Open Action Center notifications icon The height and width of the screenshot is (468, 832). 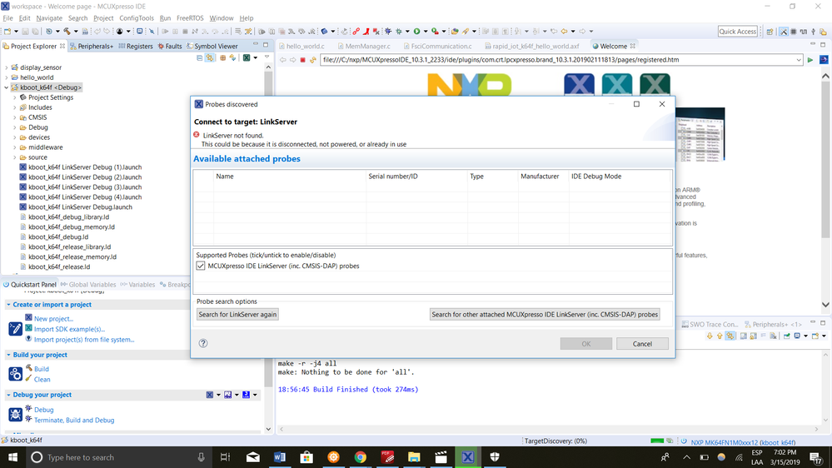(815, 457)
